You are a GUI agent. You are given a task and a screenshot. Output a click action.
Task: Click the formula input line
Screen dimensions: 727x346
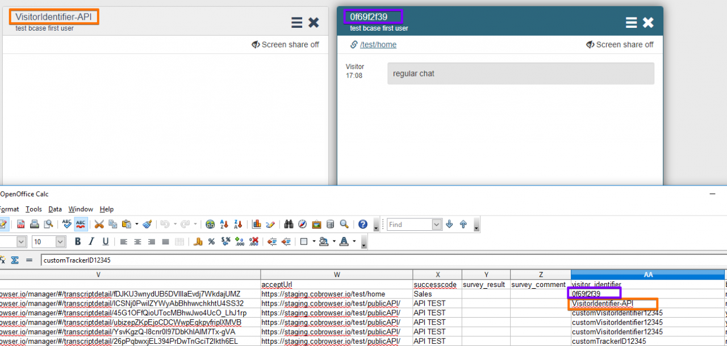pos(384,260)
